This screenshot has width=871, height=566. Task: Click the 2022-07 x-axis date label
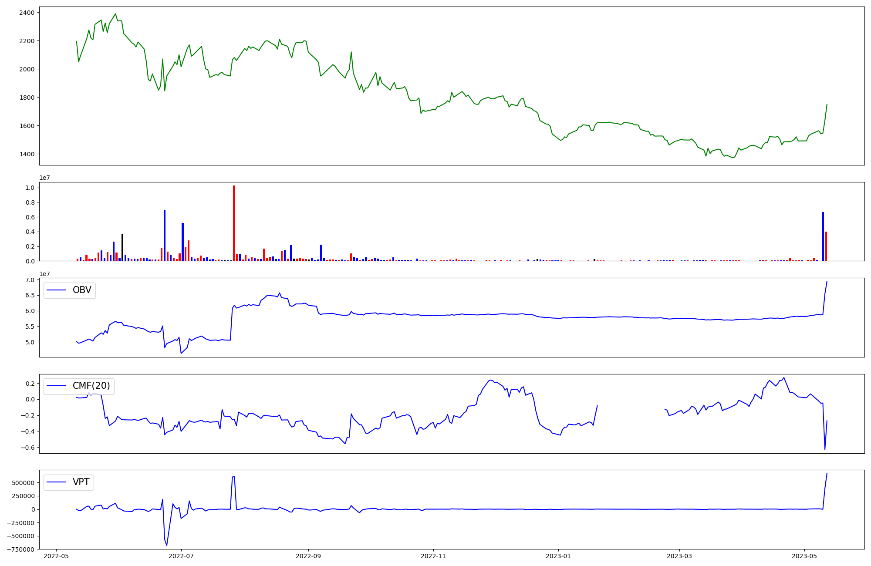[x=181, y=556]
